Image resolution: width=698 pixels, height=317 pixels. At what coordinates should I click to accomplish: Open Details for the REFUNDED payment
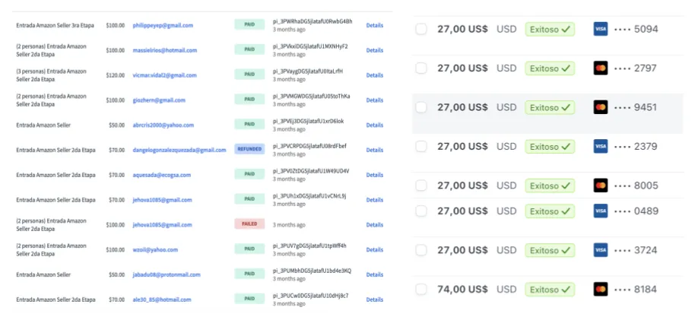[375, 150]
